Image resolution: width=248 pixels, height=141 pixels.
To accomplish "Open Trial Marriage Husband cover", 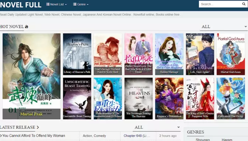I will pyautogui.click(x=108, y=54).
